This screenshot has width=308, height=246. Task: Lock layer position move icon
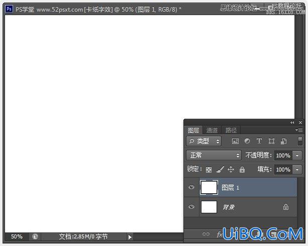pos(231,170)
